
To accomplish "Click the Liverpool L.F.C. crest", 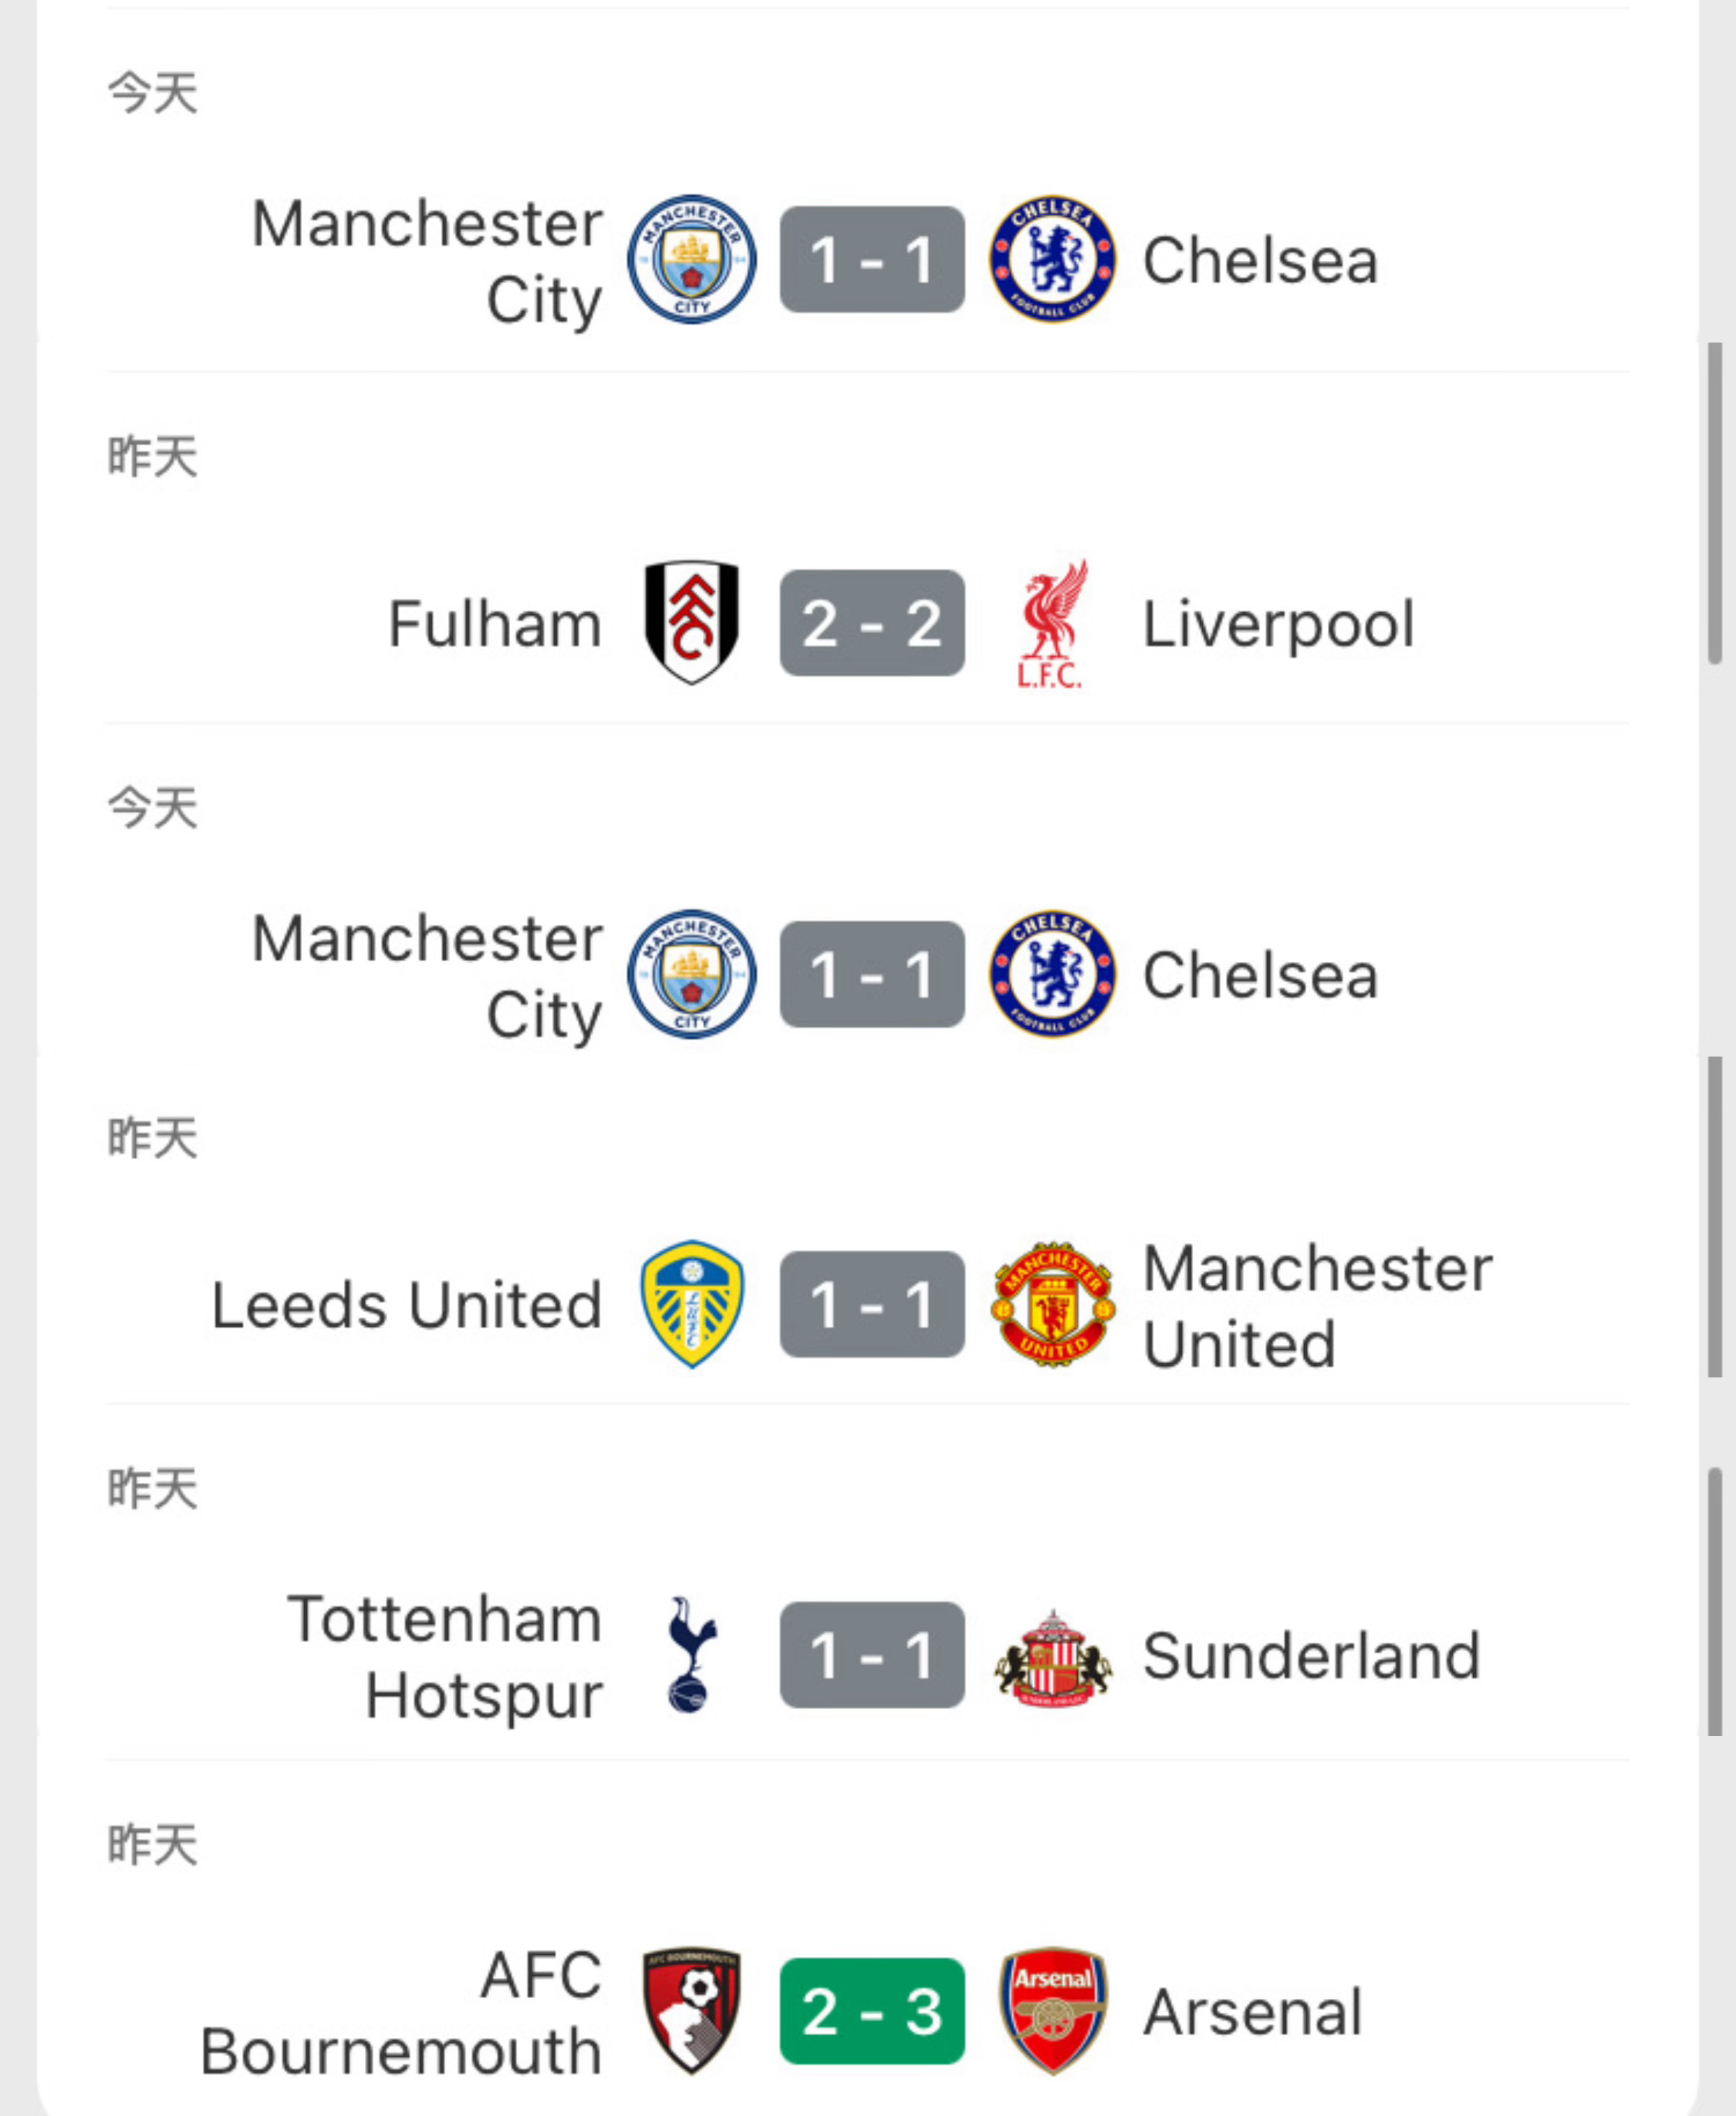I will coord(1051,623).
